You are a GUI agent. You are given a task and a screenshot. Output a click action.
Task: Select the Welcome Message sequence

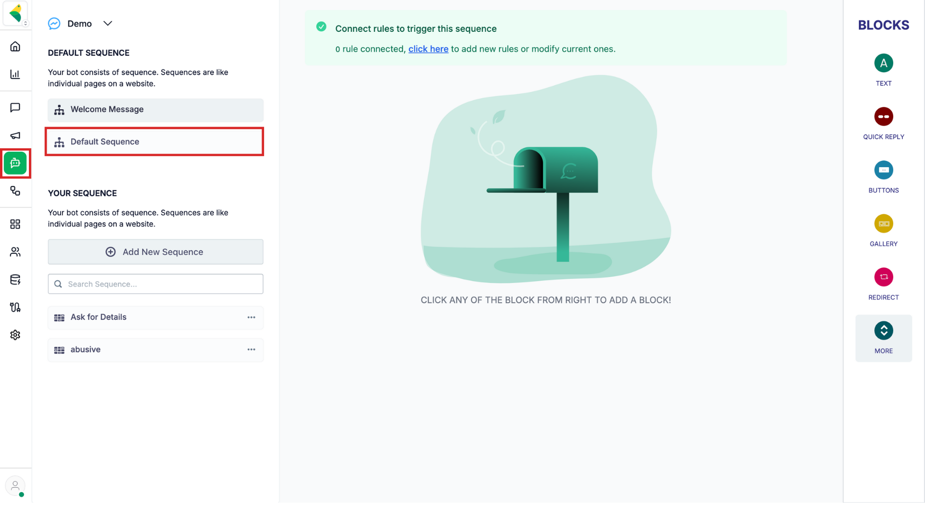[x=156, y=110]
